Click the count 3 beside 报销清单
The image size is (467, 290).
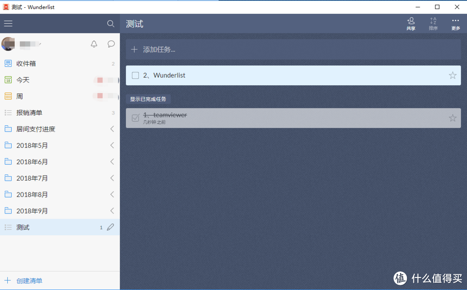pyautogui.click(x=113, y=113)
